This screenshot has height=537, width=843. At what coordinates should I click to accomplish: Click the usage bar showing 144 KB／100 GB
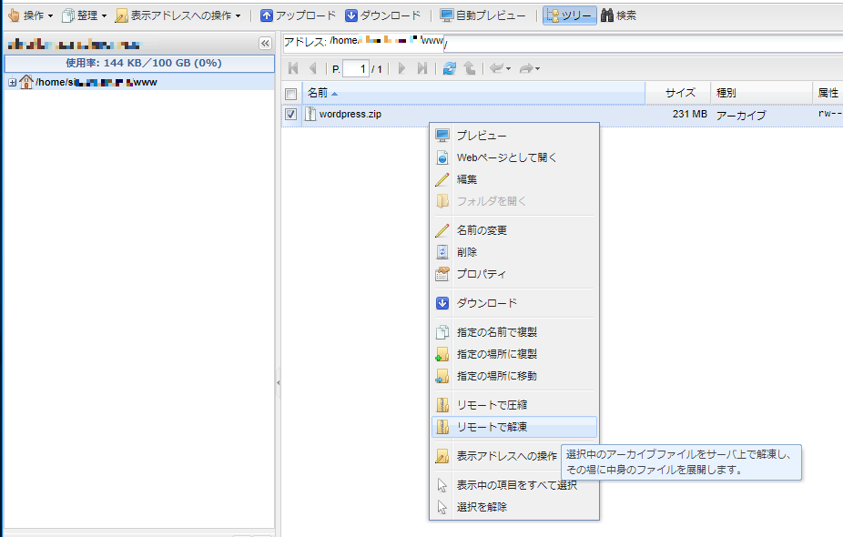[139, 63]
